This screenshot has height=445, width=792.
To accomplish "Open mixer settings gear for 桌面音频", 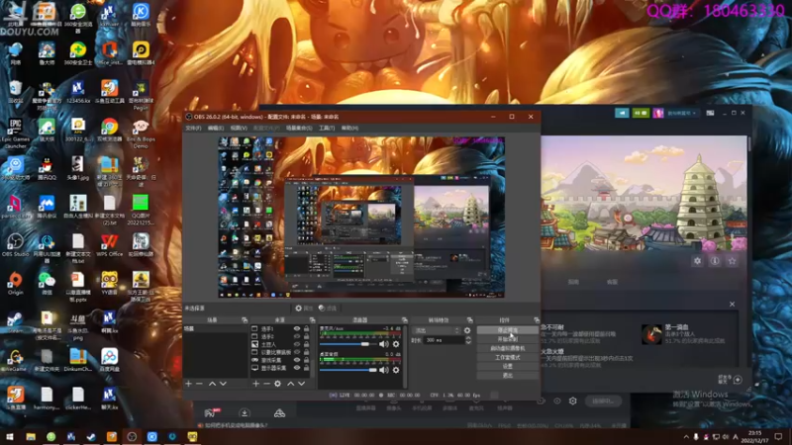I will 396,370.
